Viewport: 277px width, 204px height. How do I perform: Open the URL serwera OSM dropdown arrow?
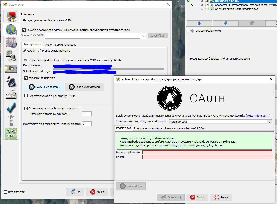point(143,36)
